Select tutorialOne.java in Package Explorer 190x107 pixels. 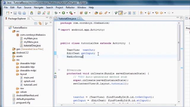click(32, 45)
